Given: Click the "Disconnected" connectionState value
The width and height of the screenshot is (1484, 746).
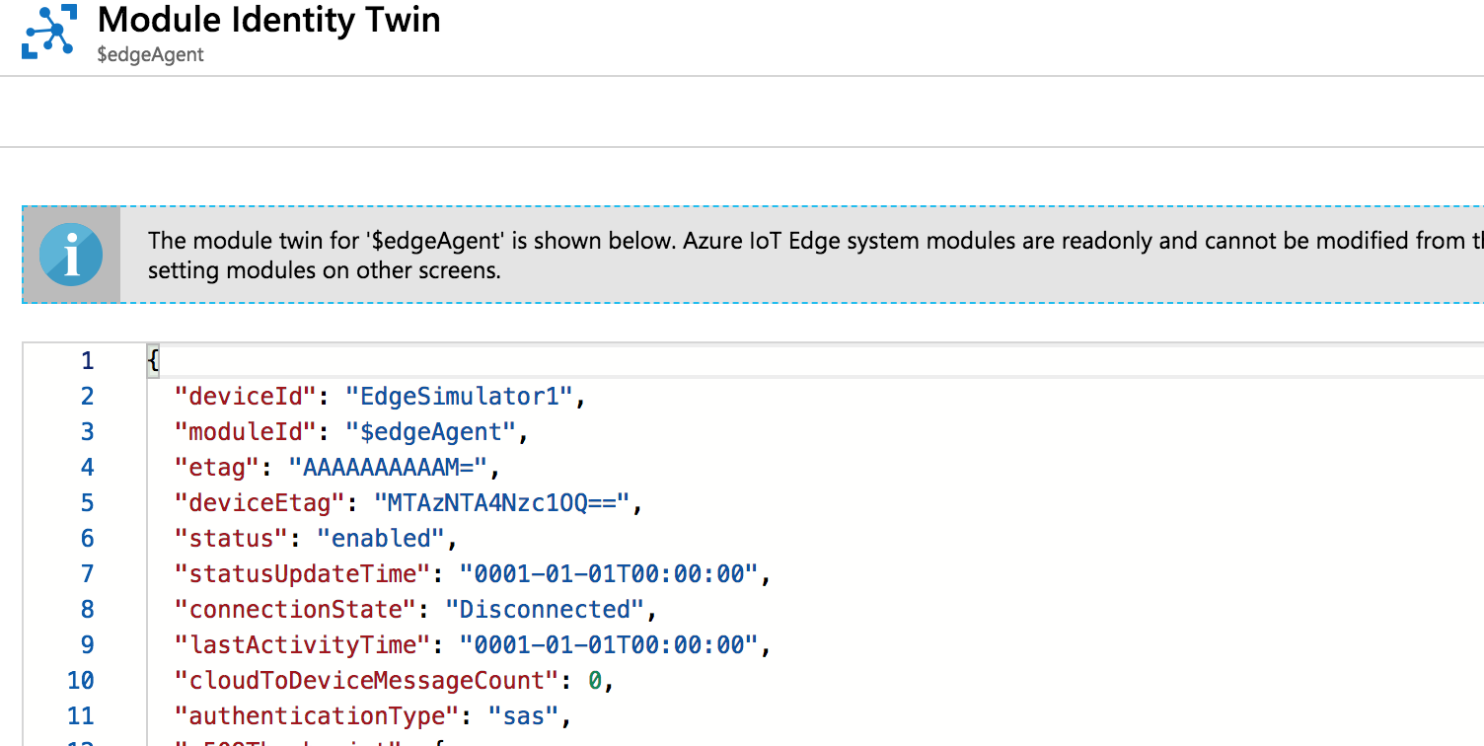Looking at the screenshot, I should pyautogui.click(x=545, y=609).
